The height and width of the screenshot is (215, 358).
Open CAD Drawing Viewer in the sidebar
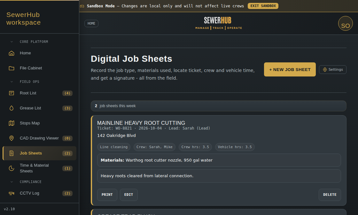[x=39, y=138]
